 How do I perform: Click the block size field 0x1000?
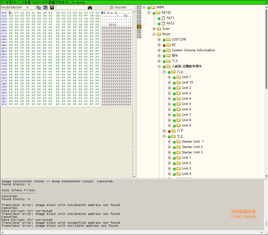tap(124, 7)
